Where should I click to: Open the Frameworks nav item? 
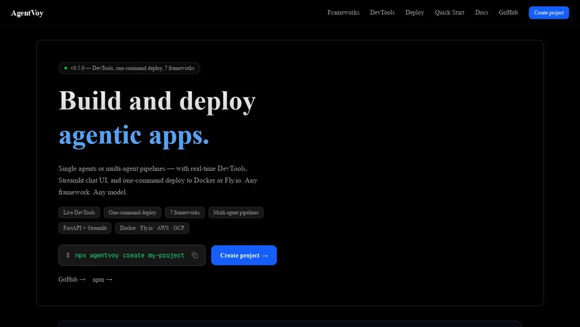(343, 12)
